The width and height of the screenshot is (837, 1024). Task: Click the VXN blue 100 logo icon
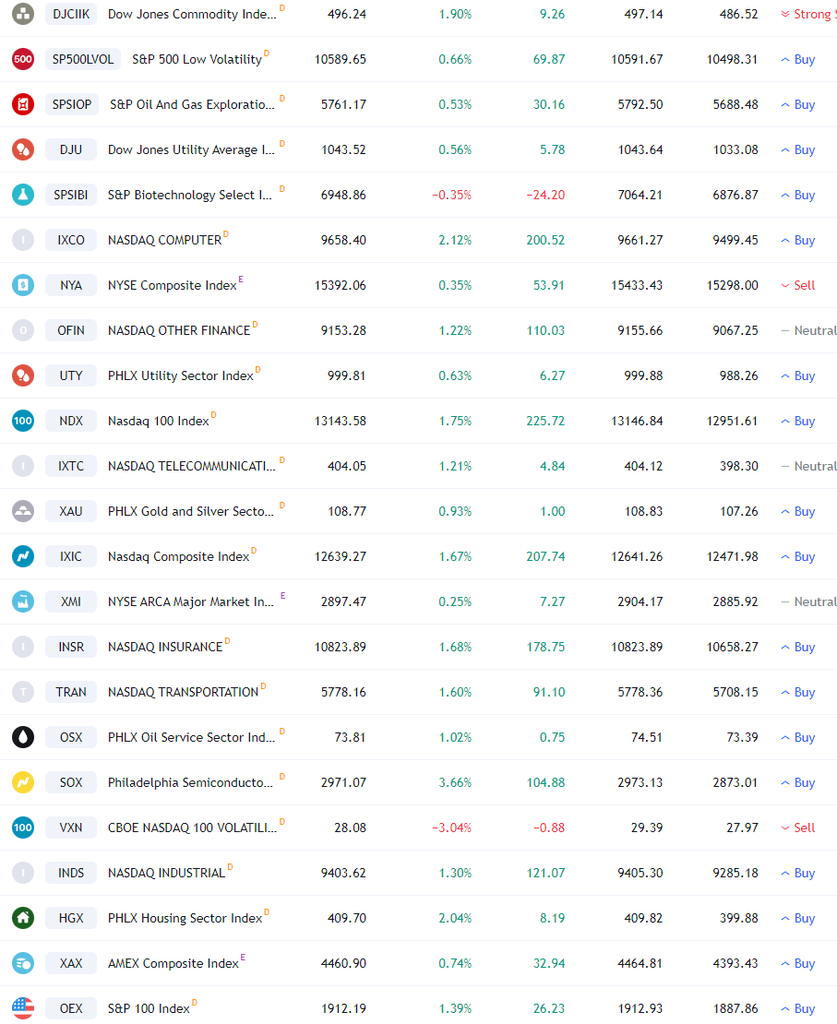click(23, 828)
